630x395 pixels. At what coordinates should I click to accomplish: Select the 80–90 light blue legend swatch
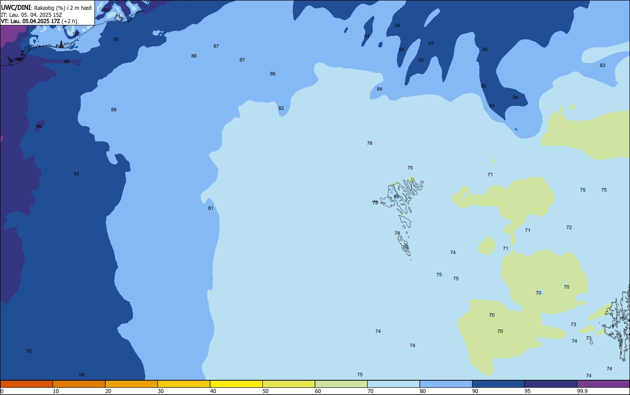coord(446,384)
